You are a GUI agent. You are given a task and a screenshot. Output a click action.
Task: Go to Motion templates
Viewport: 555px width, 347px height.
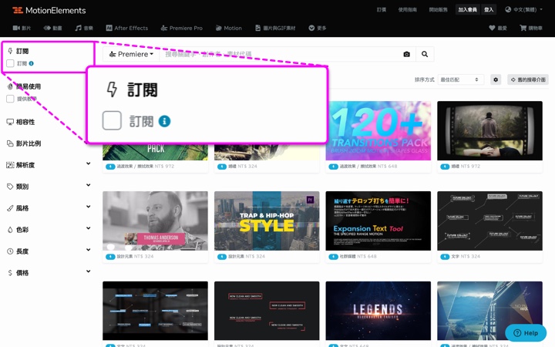click(x=229, y=28)
